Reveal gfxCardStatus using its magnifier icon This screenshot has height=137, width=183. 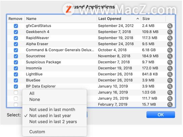[170, 26]
